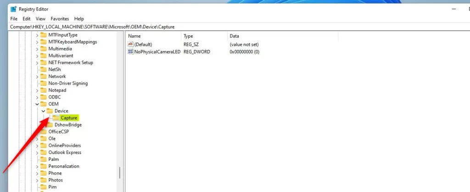
Task: Expand the NET Framework Setup key
Action: 37,63
